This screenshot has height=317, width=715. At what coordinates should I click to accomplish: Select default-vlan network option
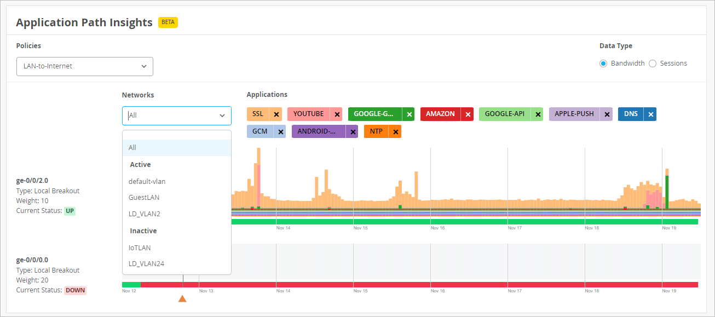coord(147,181)
